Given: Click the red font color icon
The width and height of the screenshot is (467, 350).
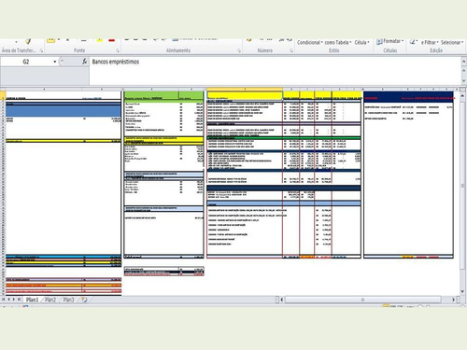Looking at the screenshot, I should [x=112, y=40].
